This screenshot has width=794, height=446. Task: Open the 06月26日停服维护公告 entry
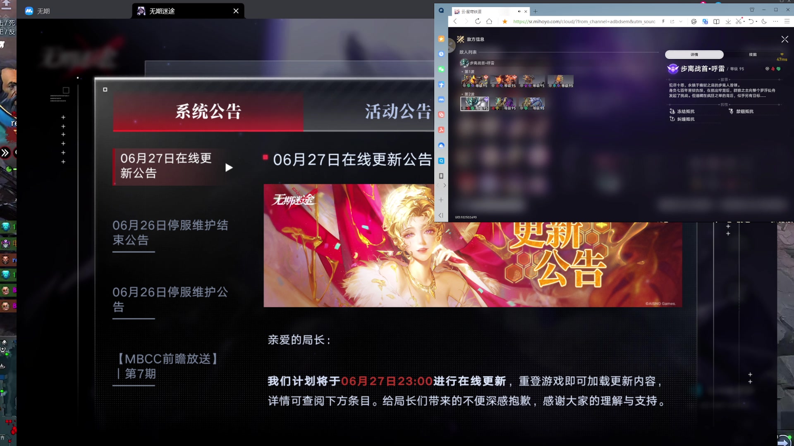(x=170, y=299)
